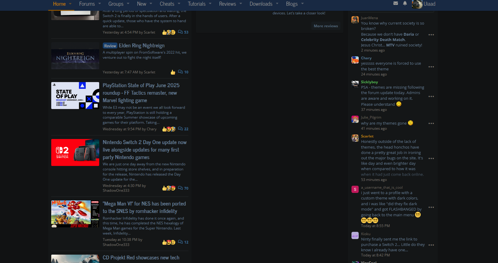Screen dimensions: 498x263
Task: Expand the Groups dropdown arrow
Action: pos(128,4)
